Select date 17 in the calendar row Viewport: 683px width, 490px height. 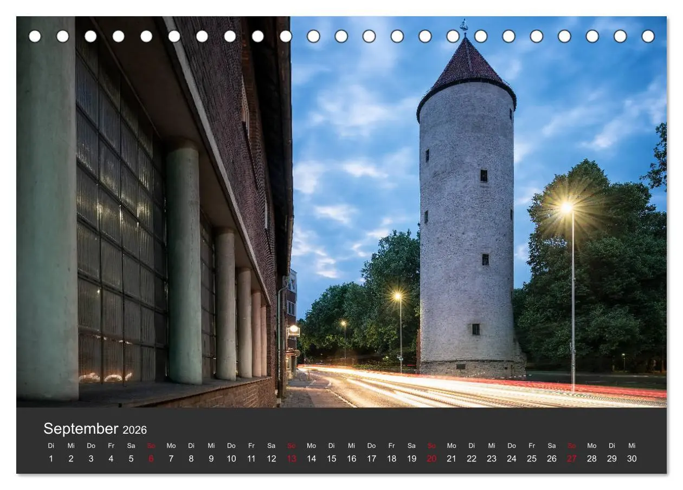(x=371, y=459)
